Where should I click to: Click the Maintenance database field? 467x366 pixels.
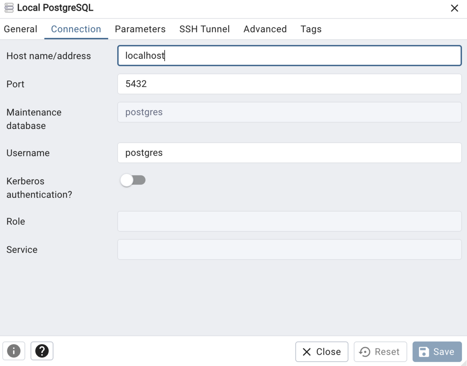[x=290, y=112]
